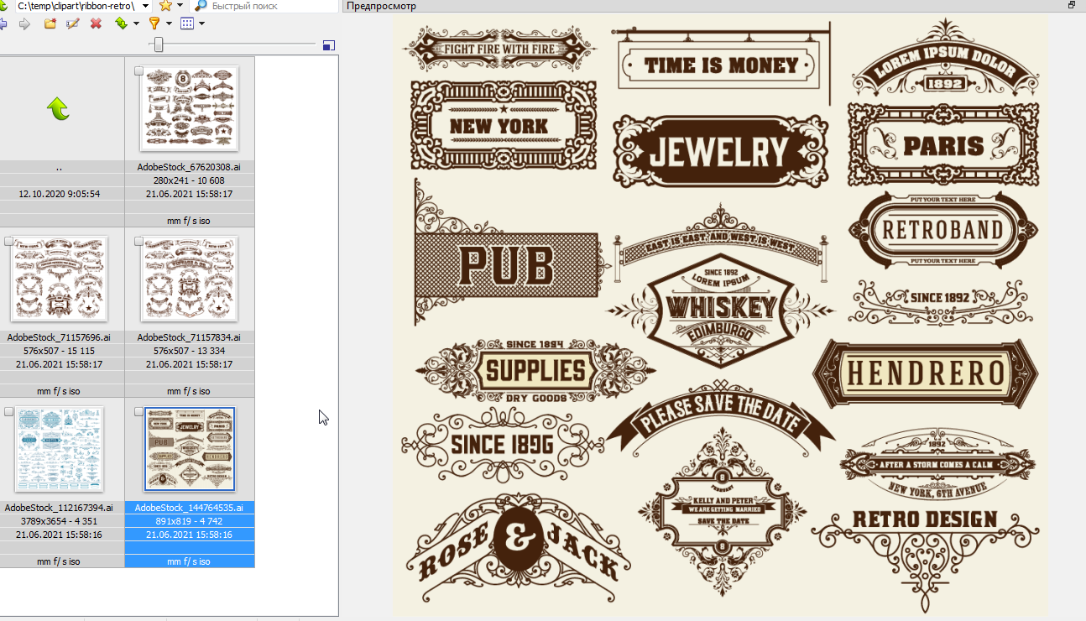
Task: Float the Предпросмотр preview panel
Action: pyautogui.click(x=1072, y=5)
